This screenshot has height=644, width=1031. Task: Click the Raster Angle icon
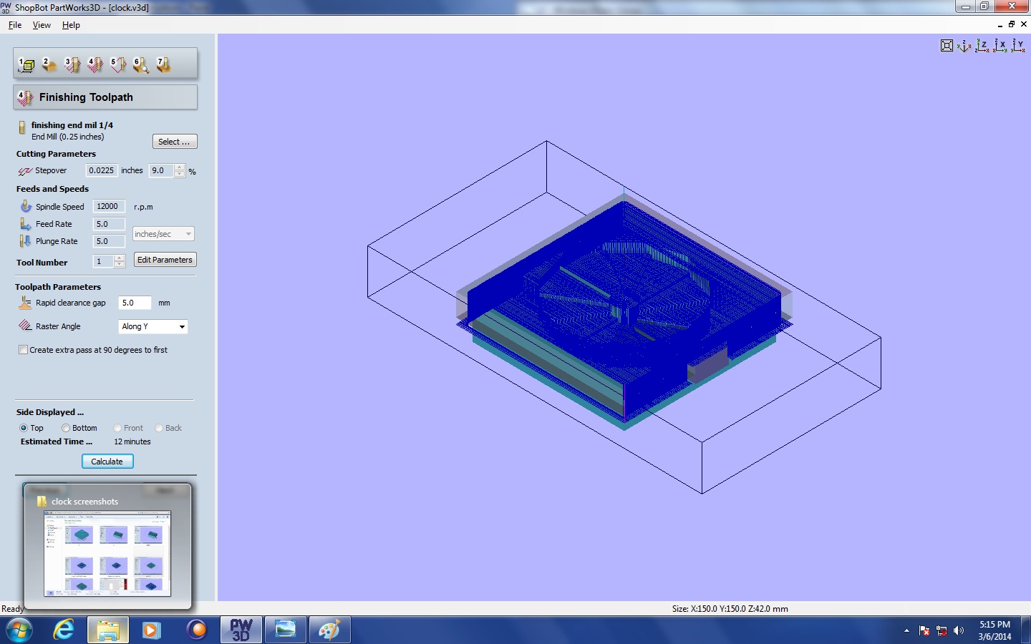point(25,326)
